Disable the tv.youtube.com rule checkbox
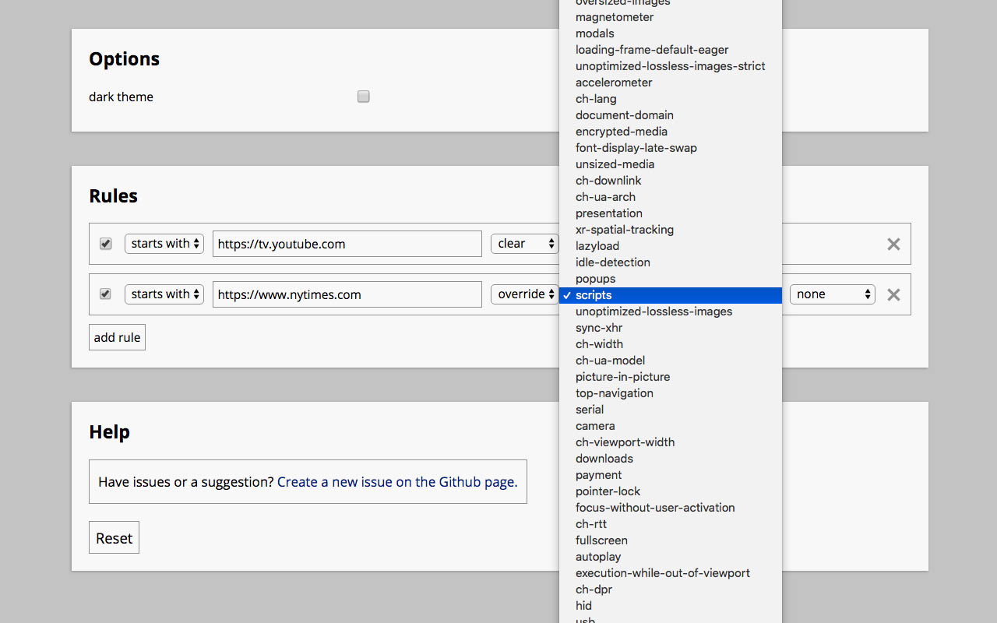This screenshot has height=623, width=997. (105, 244)
